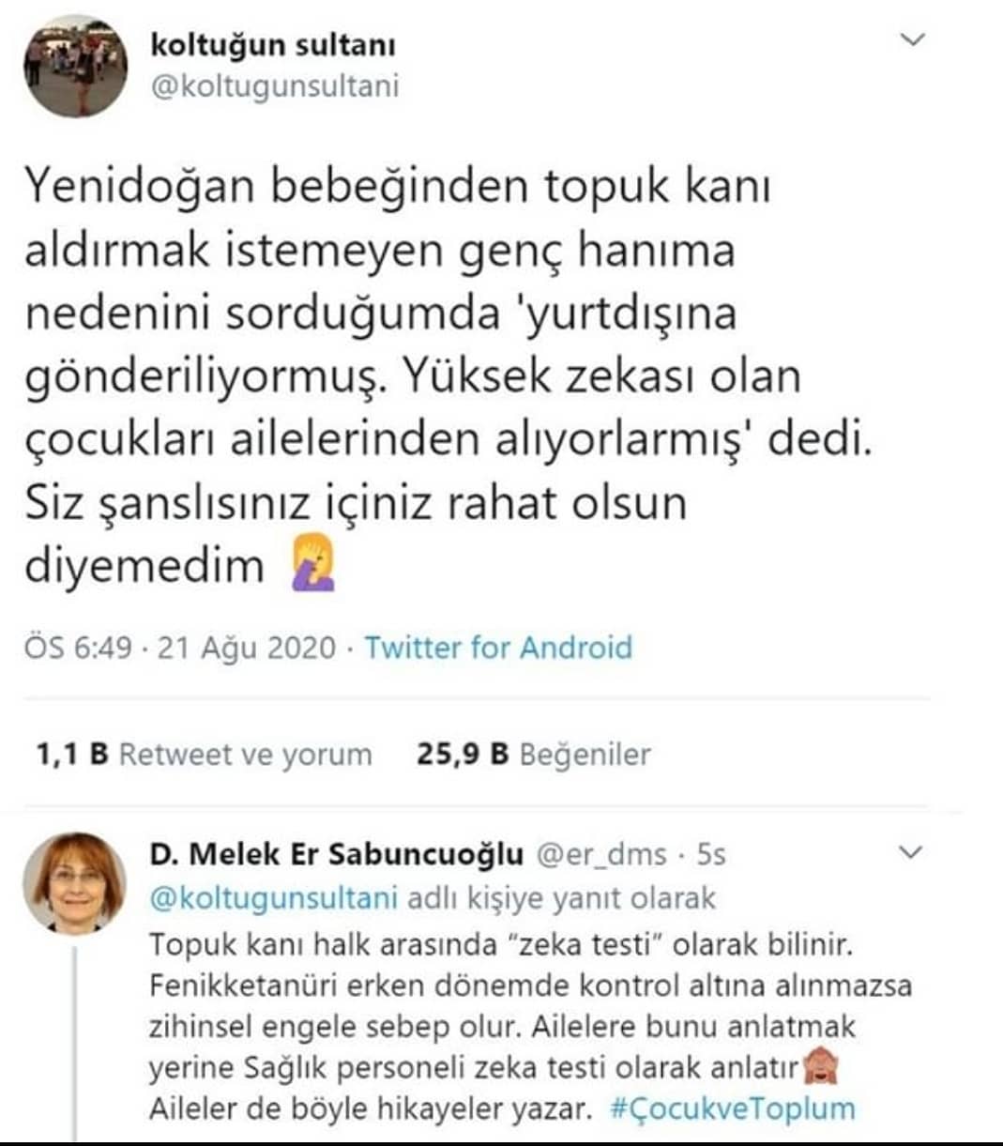This screenshot has width=1003, height=1146.
Task: Open the reply text about Fenilketonüri
Action: click(530, 1026)
